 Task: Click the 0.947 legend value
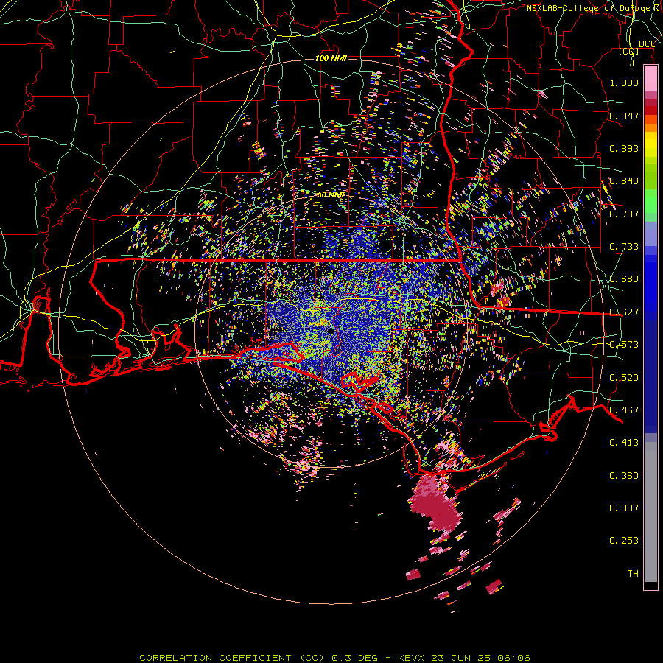[624, 116]
